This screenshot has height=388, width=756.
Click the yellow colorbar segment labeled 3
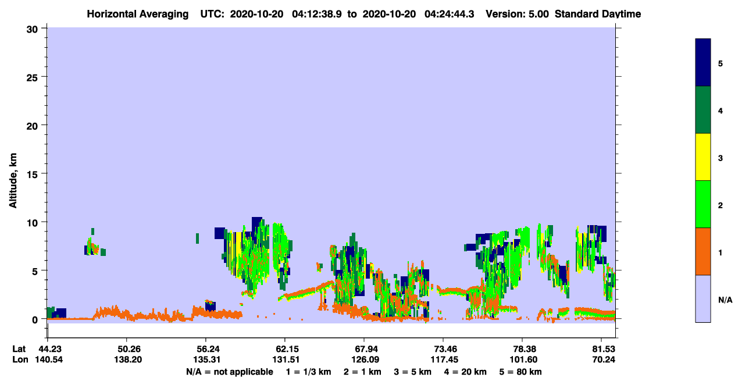703,157
